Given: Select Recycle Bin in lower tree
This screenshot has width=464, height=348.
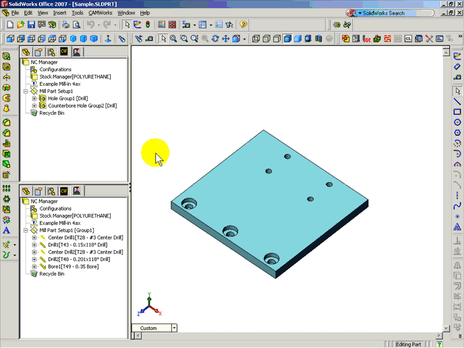Looking at the screenshot, I should pyautogui.click(x=52, y=274).
